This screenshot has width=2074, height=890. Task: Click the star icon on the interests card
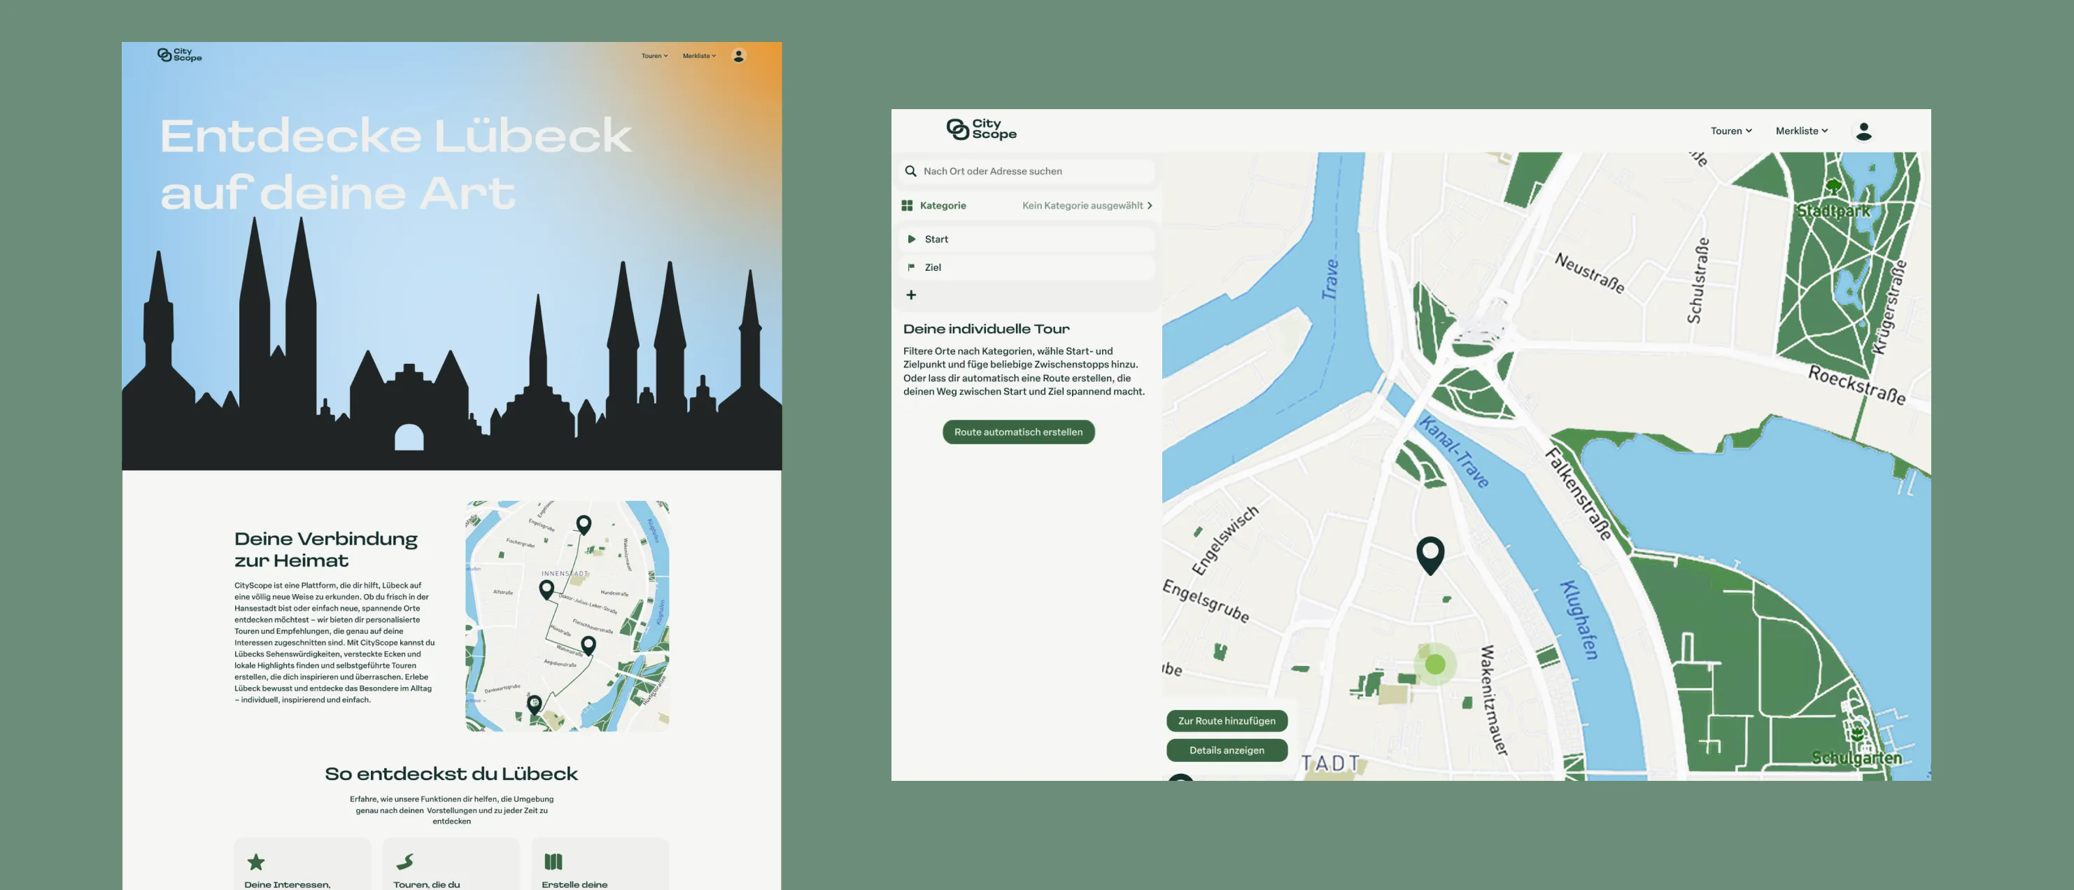click(256, 862)
